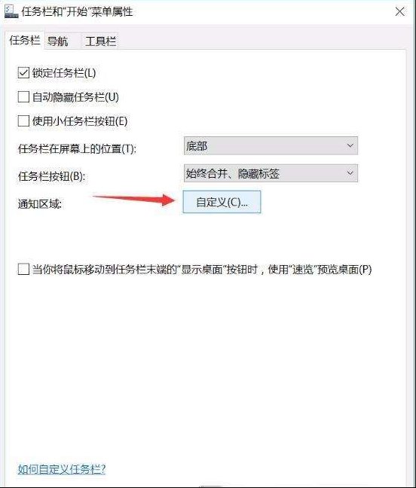Viewport: 416px width, 488px height.
Task: Open the 导航 tab
Action: point(57,41)
